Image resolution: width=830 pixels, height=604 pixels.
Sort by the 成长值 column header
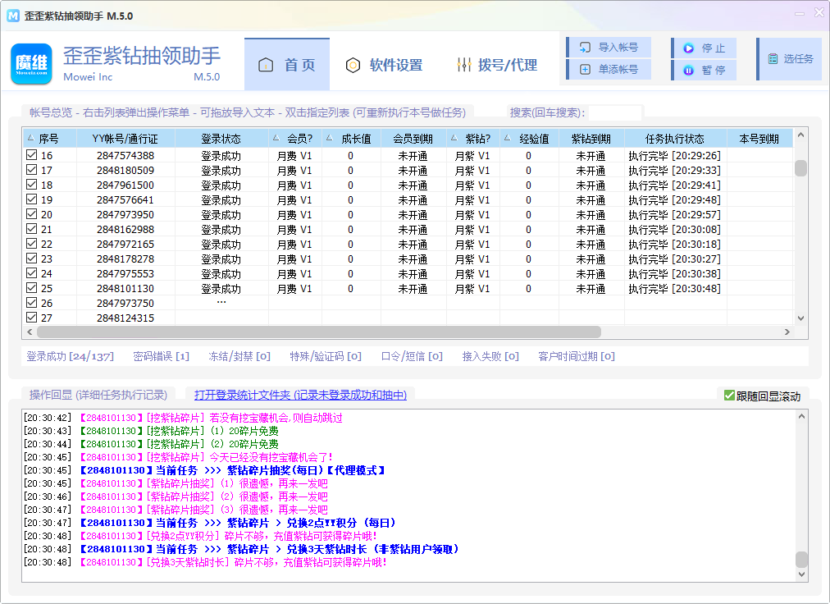pyautogui.click(x=352, y=139)
